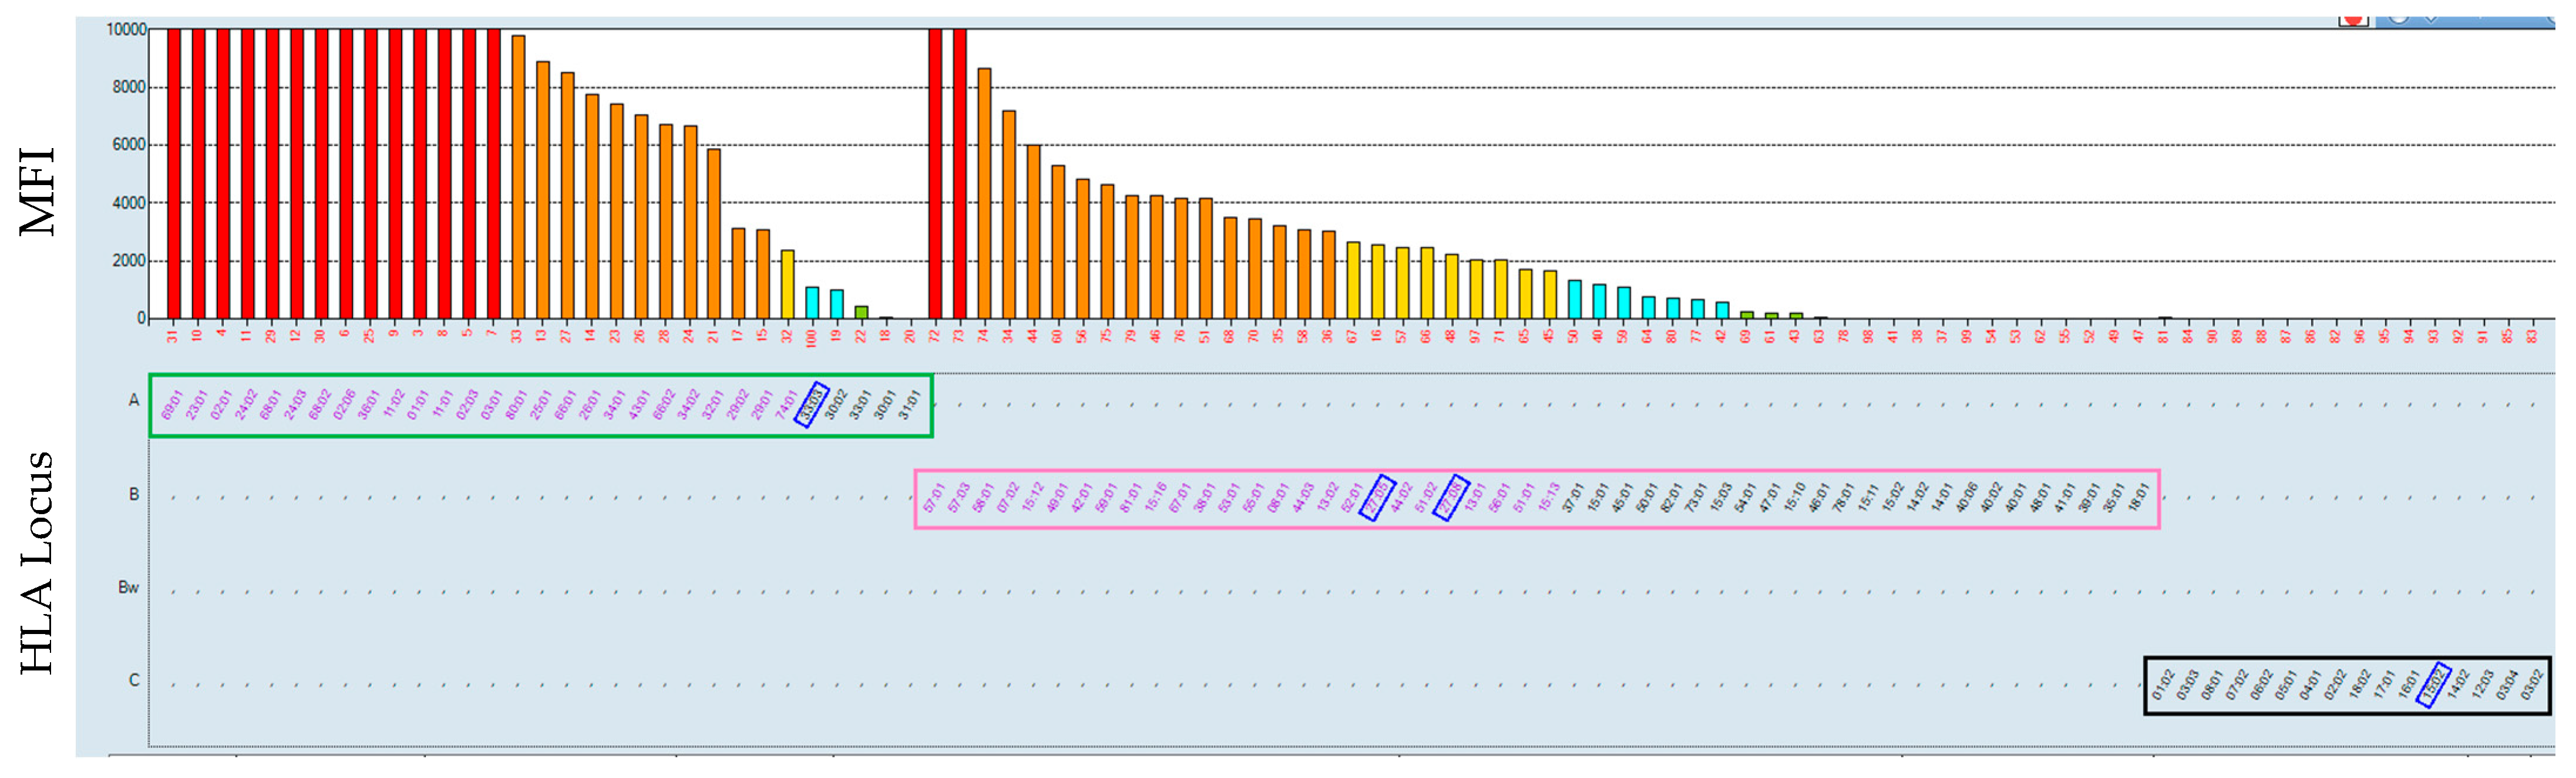Select the orange bar above bead 33
2576x778 pixels.
(x=518, y=176)
